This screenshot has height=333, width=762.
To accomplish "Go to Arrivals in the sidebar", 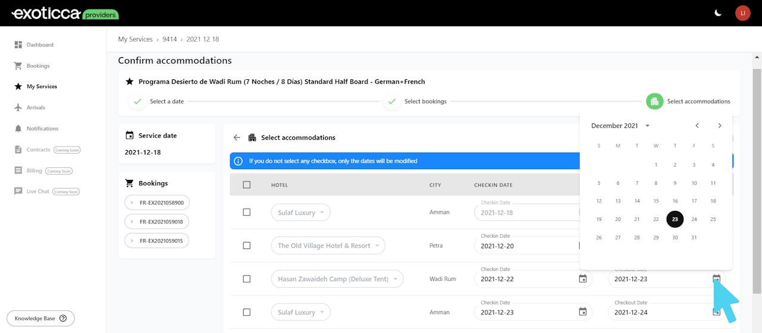I will coord(36,108).
